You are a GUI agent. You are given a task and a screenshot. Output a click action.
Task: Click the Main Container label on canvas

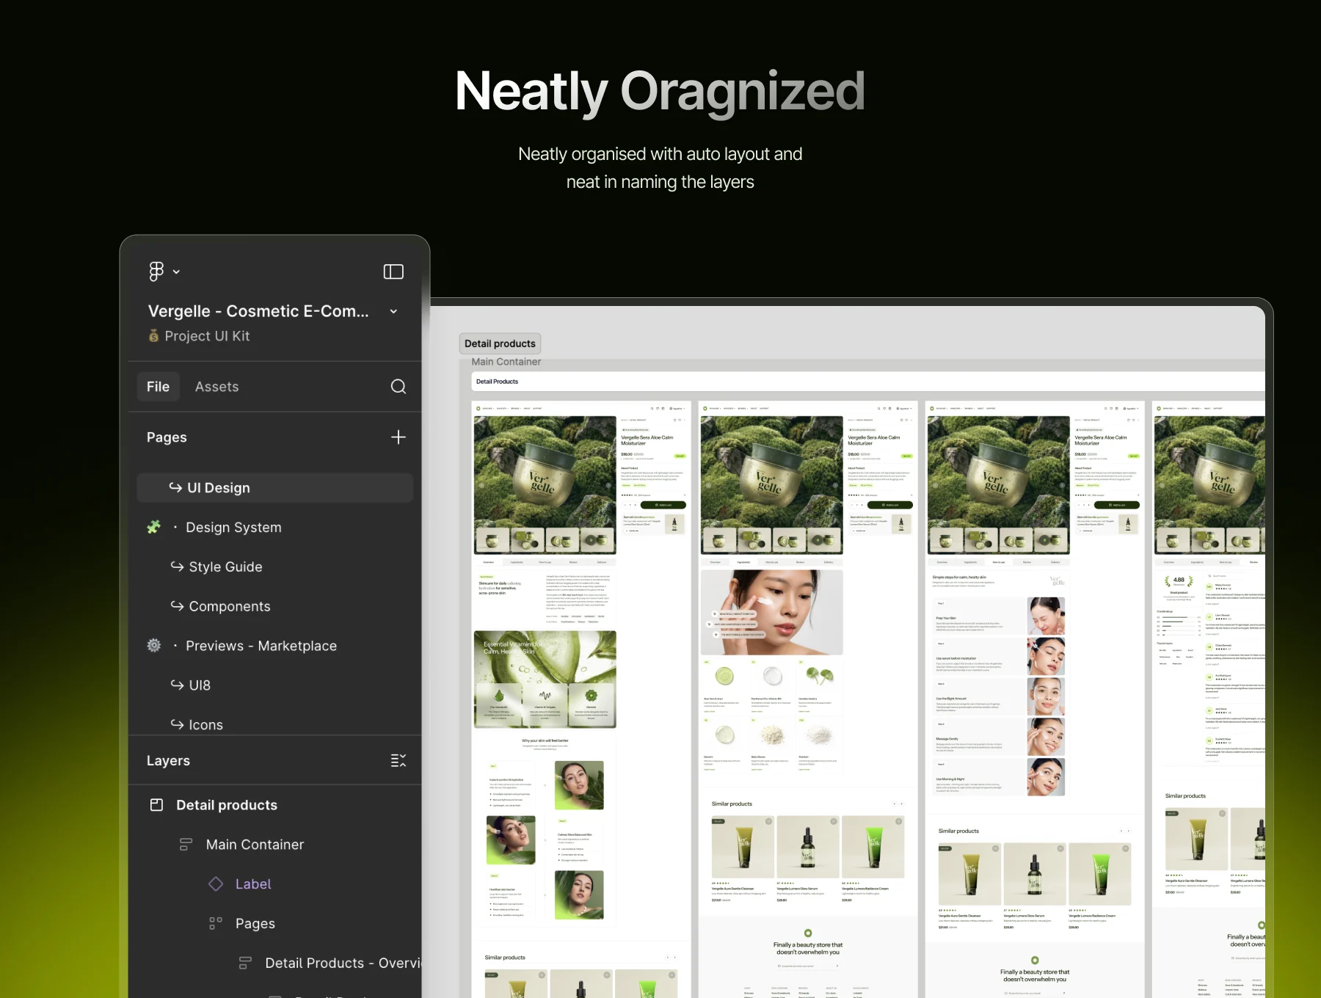point(506,362)
